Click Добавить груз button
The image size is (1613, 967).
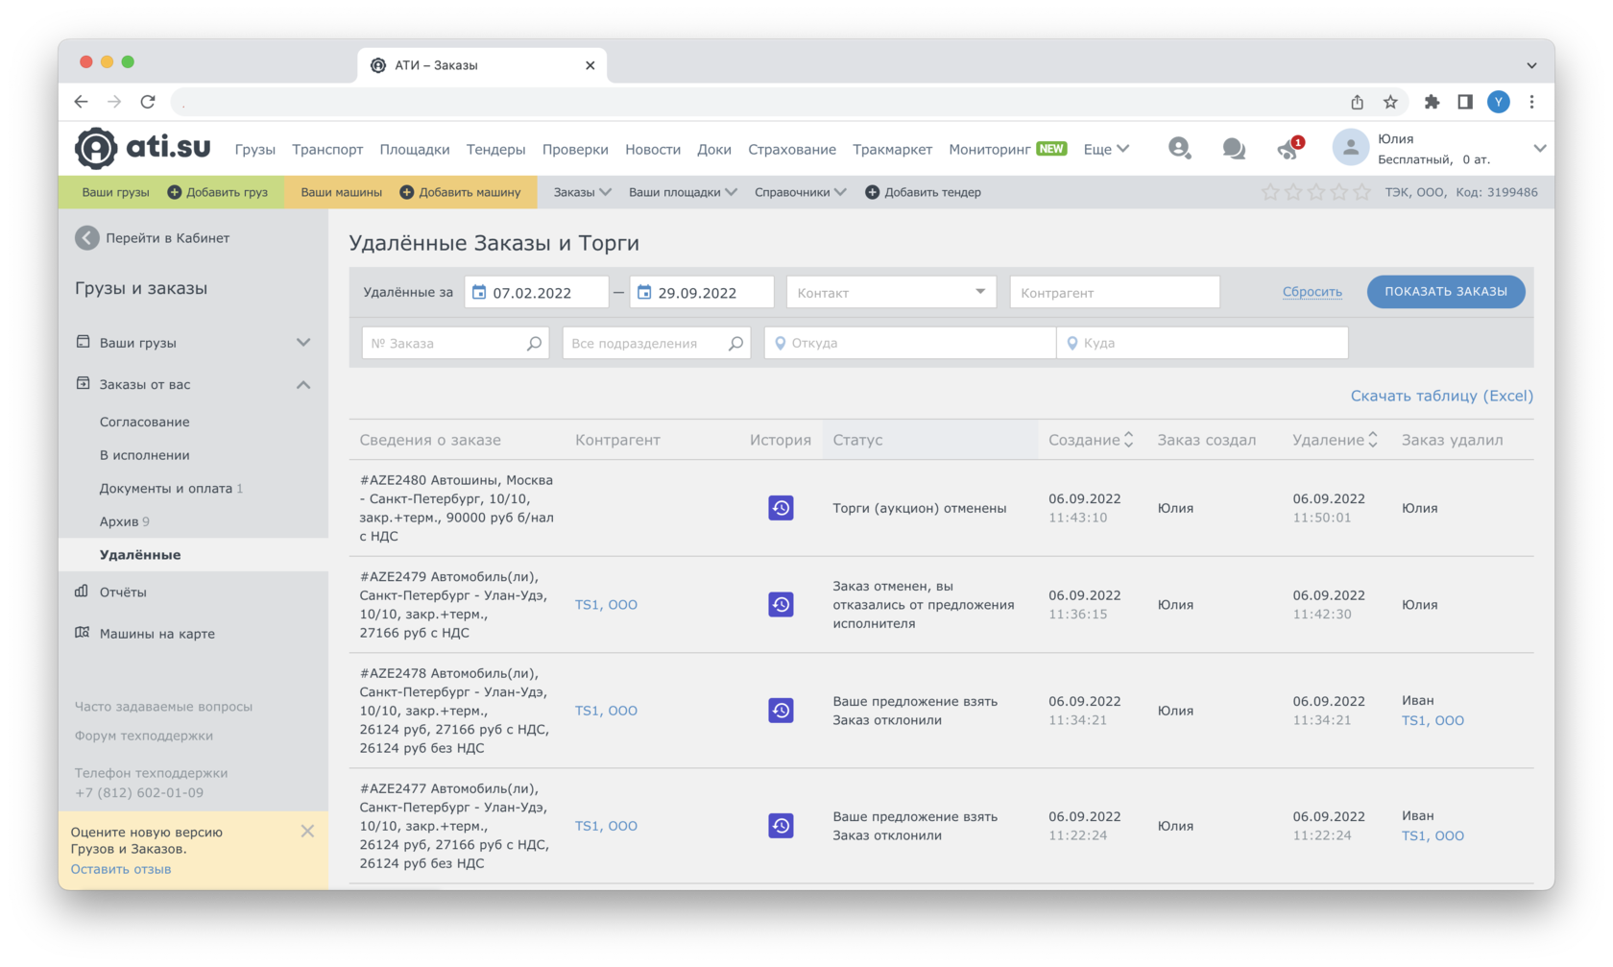coord(218,192)
